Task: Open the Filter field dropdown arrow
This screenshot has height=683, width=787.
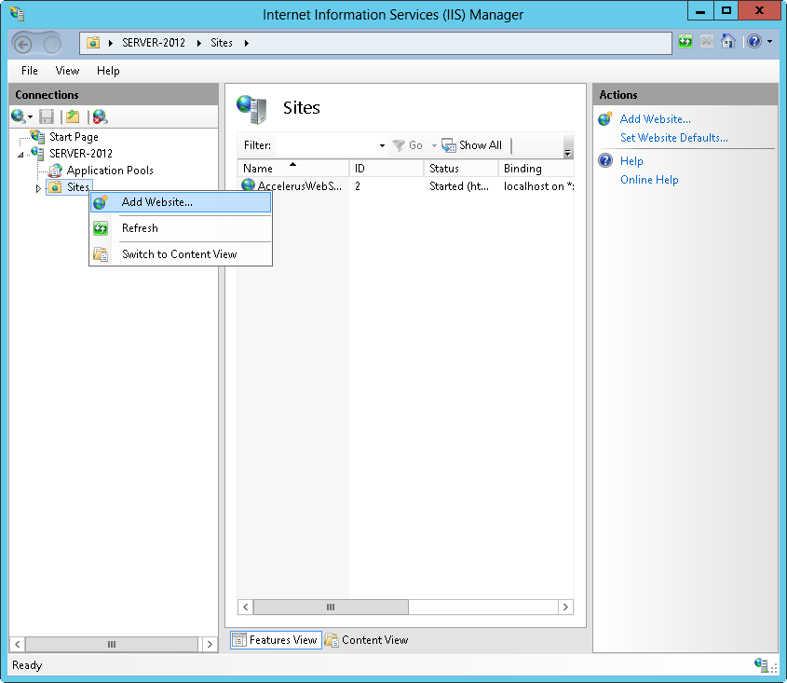Action: [382, 145]
